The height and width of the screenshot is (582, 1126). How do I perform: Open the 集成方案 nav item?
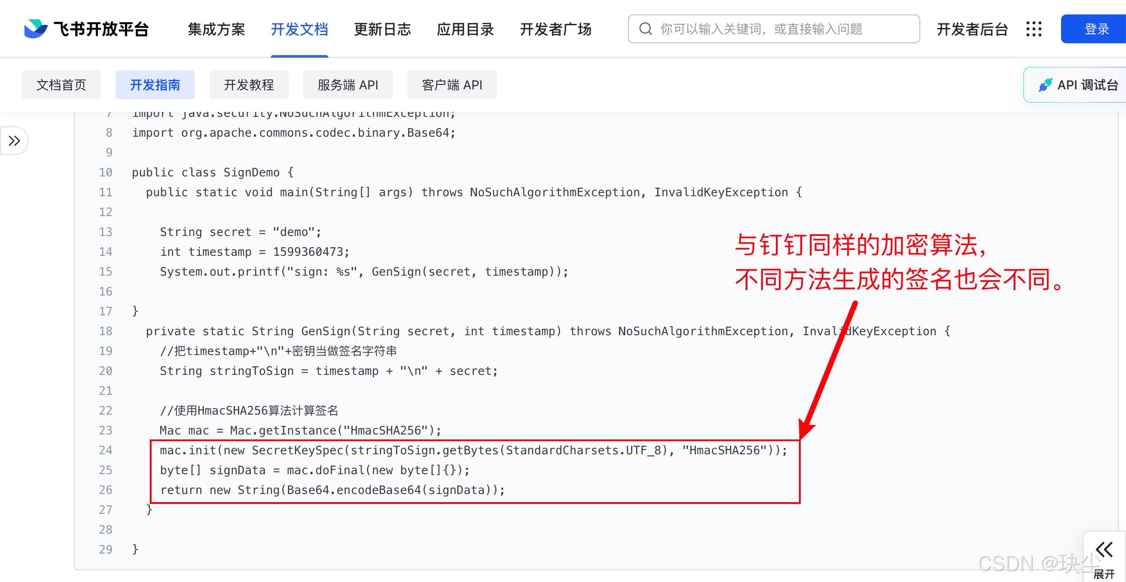pyautogui.click(x=216, y=29)
